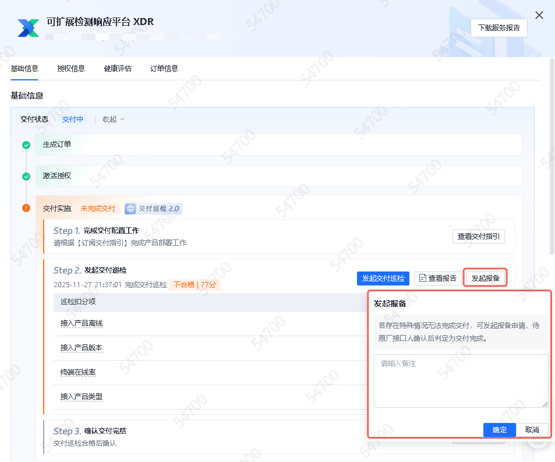Click the XDR platform logo icon
The image size is (555, 462).
tap(28, 27)
